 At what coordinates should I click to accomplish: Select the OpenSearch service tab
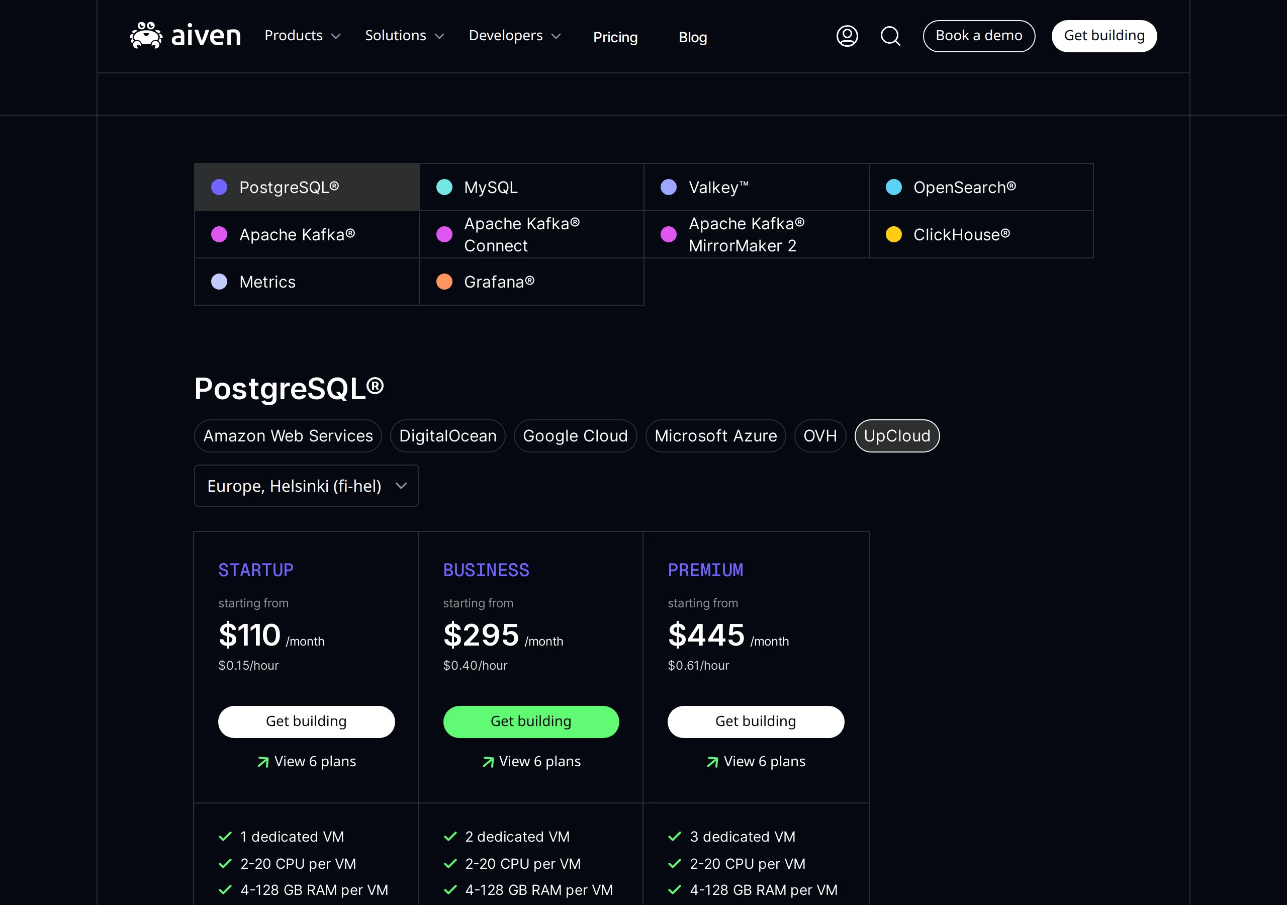click(981, 187)
